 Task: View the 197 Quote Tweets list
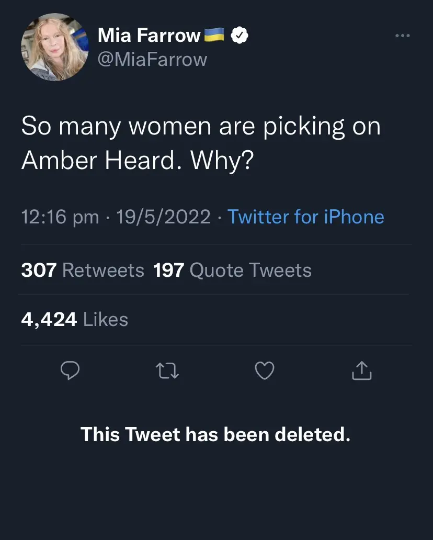[233, 270]
